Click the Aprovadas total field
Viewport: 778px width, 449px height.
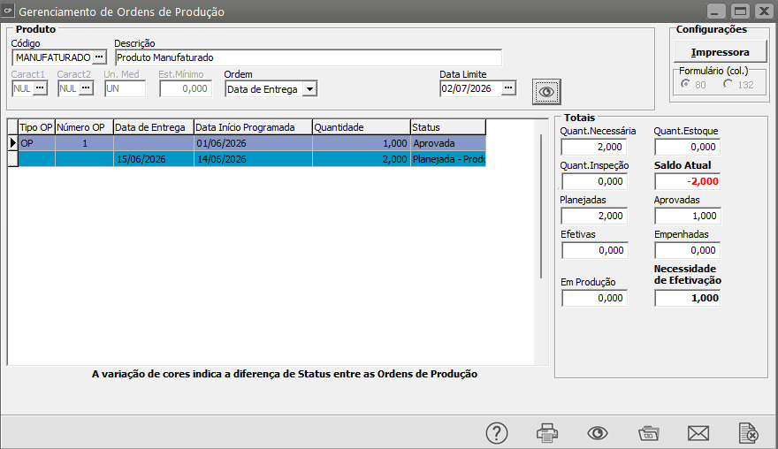(687, 216)
